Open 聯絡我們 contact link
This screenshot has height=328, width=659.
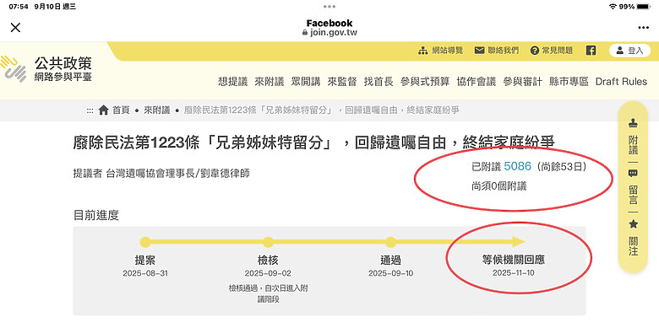click(x=503, y=51)
